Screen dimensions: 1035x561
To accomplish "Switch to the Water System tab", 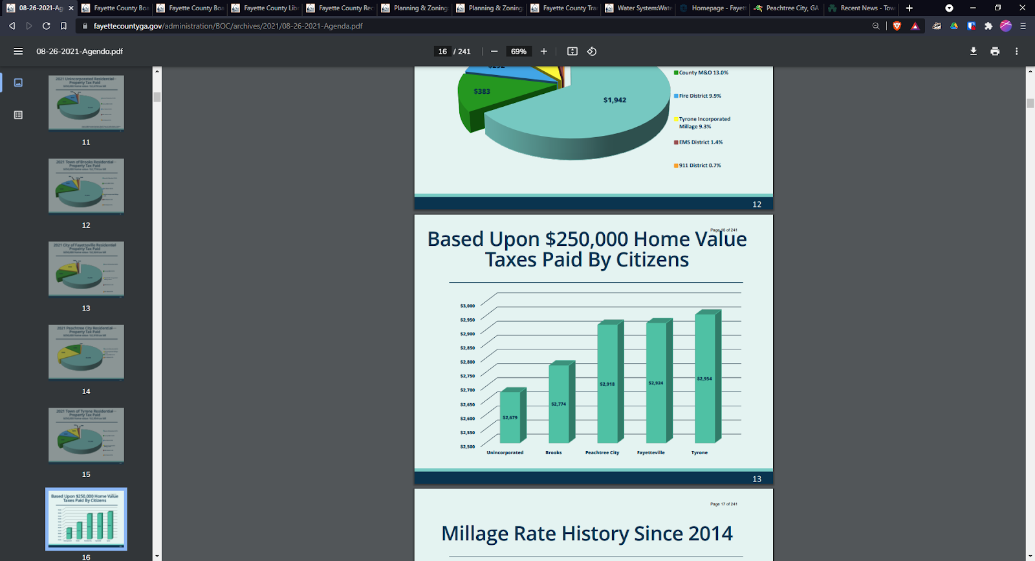I will point(638,8).
